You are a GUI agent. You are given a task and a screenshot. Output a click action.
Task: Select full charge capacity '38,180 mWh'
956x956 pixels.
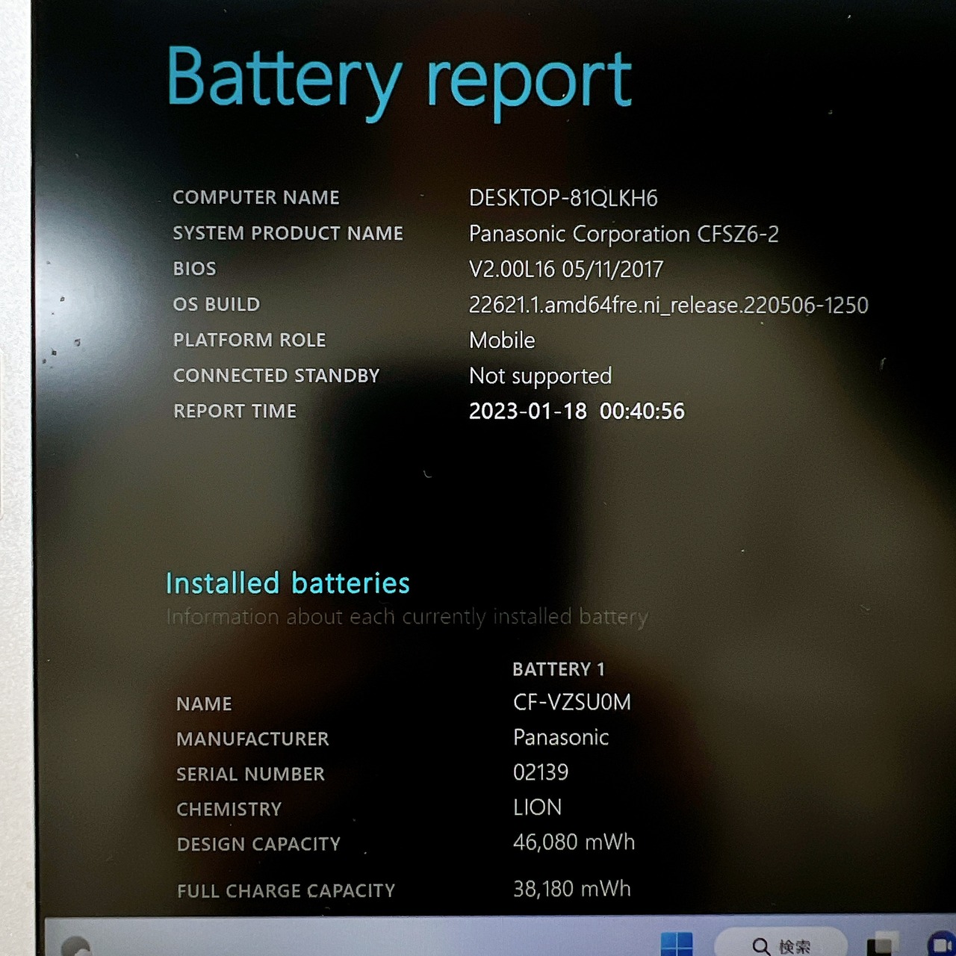(x=572, y=889)
